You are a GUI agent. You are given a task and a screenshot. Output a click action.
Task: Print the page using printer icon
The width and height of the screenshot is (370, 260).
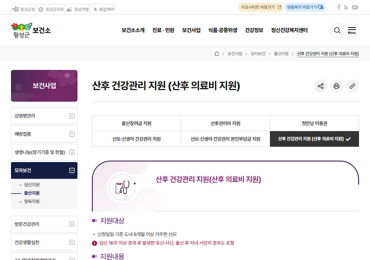click(336, 86)
